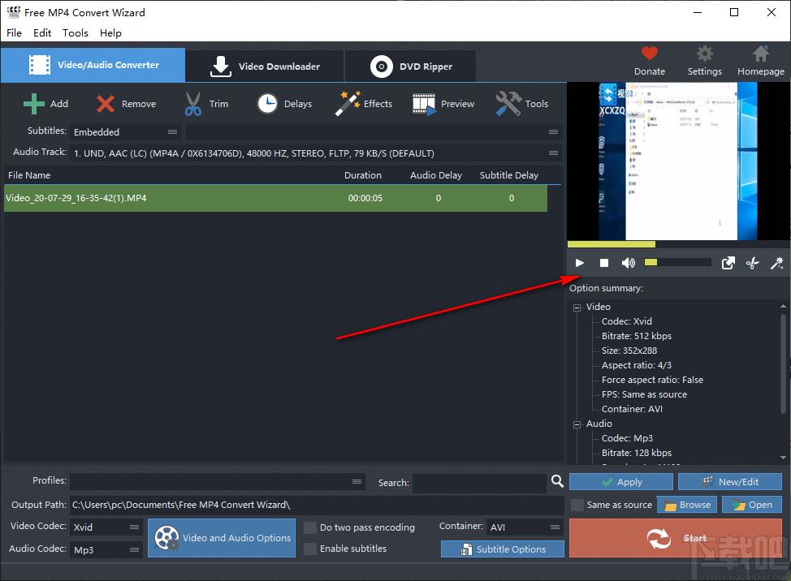Click Browse for output folder
The image size is (791, 581).
[686, 505]
